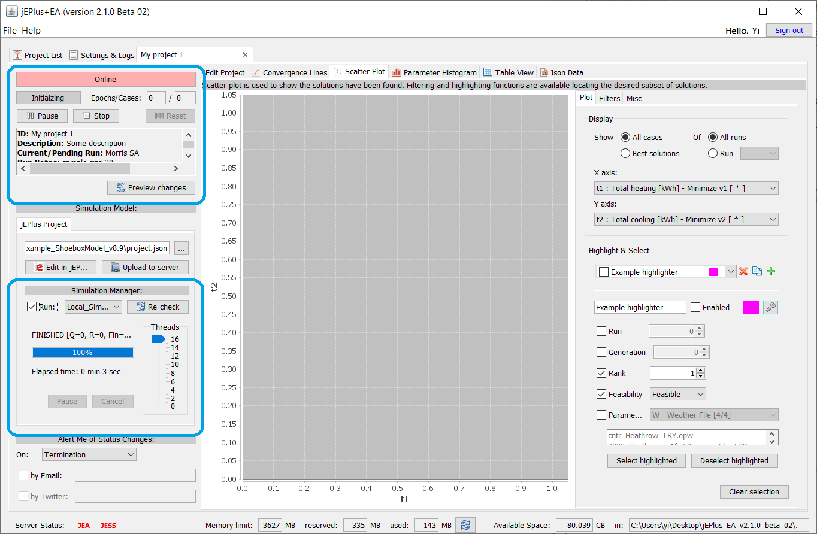This screenshot has height=534, width=817.
Task: Click the project.json path field
Action: click(x=98, y=248)
